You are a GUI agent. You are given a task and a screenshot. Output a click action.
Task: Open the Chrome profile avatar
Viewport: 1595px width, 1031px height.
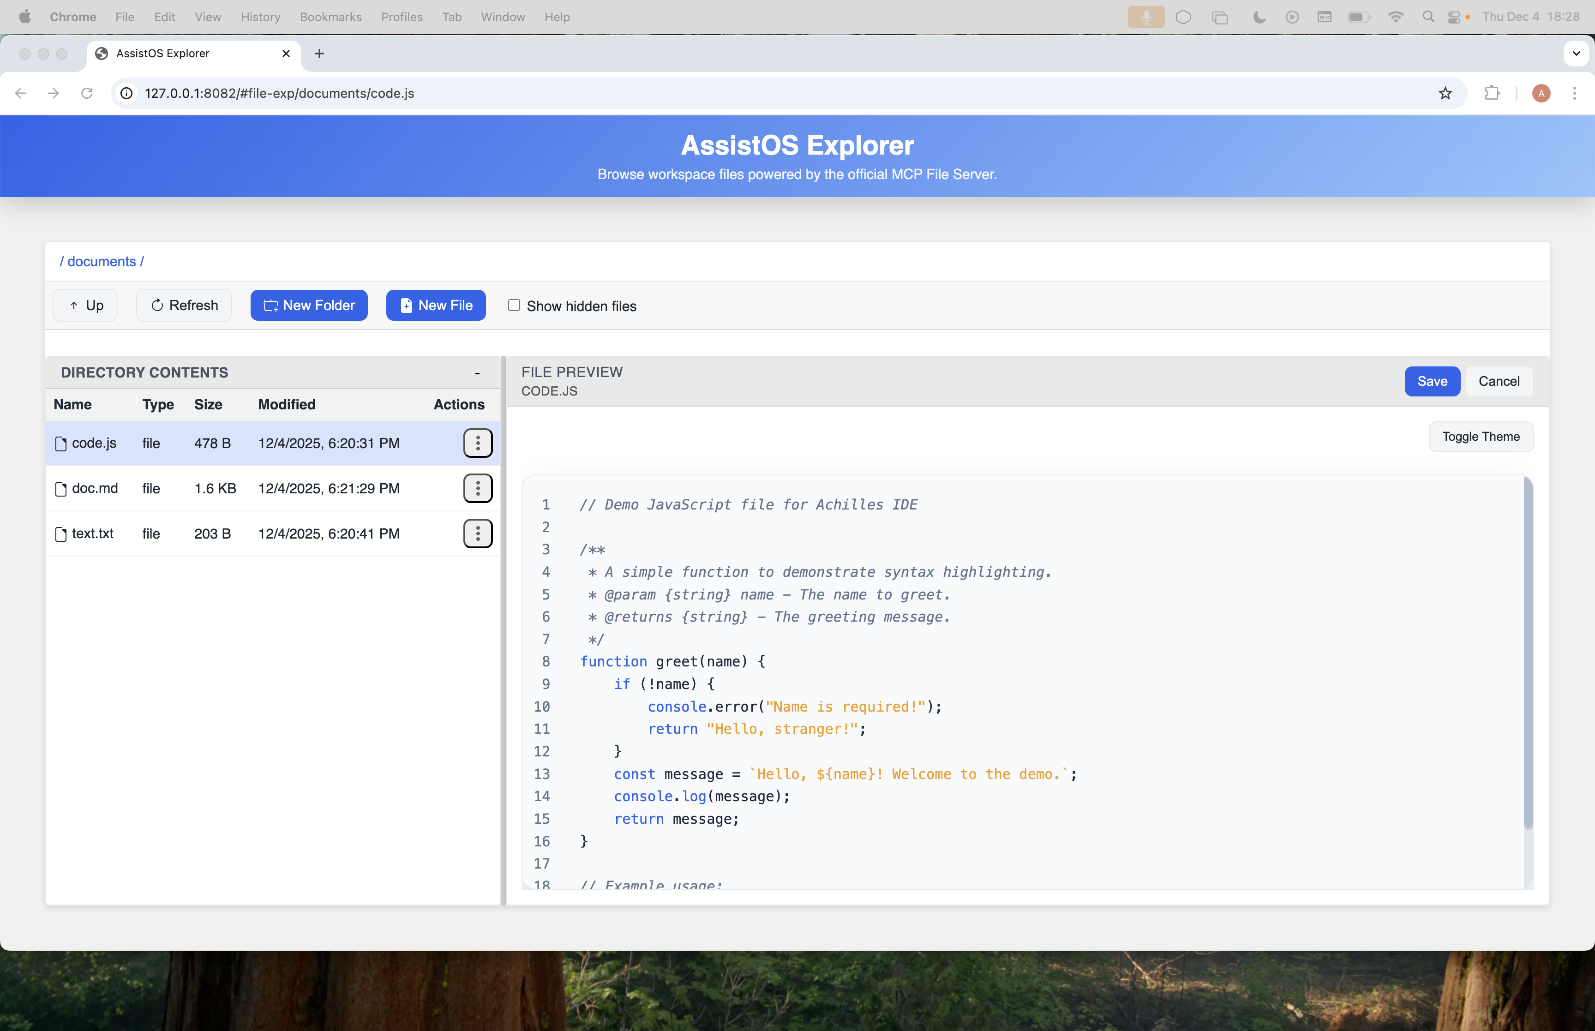(x=1540, y=93)
